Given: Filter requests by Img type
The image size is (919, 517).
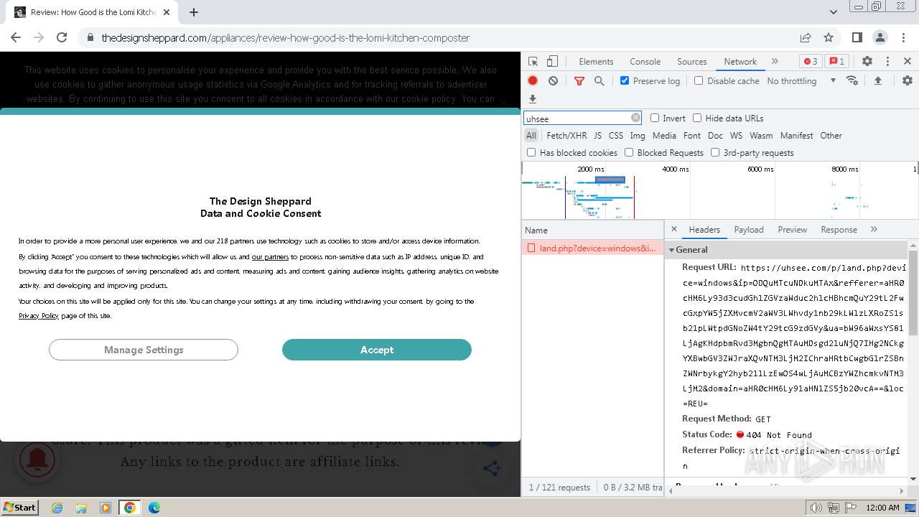Looking at the screenshot, I should tap(638, 136).
